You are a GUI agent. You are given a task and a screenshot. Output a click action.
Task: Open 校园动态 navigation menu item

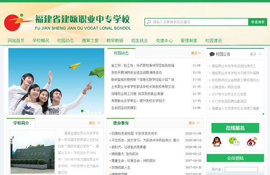(x=65, y=41)
